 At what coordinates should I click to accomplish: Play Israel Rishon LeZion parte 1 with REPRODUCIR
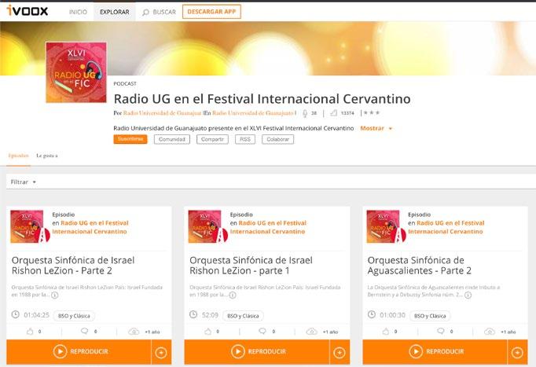pos(257,351)
